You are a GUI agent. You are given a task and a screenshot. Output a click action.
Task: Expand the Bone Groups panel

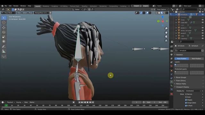click(x=181, y=77)
